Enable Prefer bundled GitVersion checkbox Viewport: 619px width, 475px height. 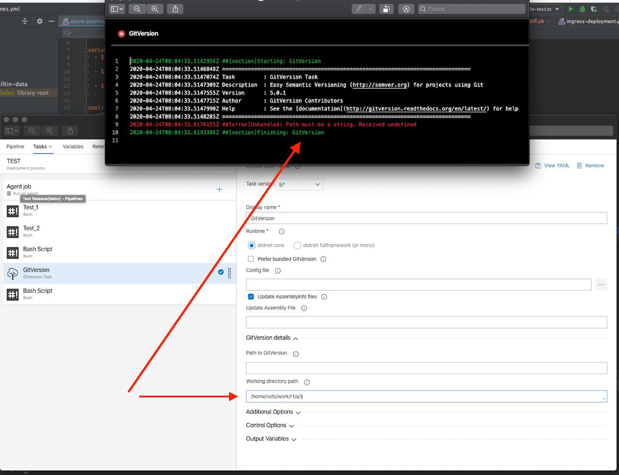(251, 259)
